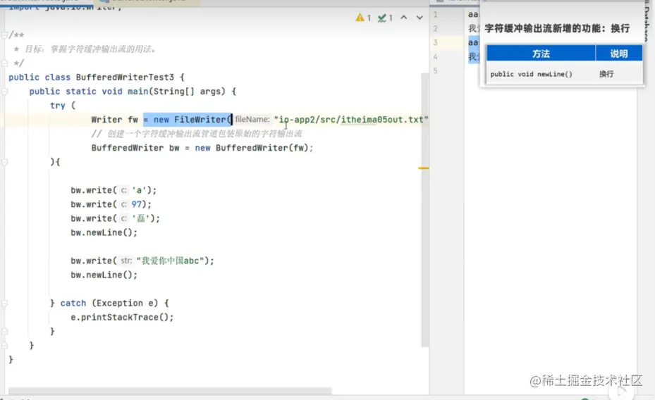Click the editor's horizontal scrollbar

(170, 391)
